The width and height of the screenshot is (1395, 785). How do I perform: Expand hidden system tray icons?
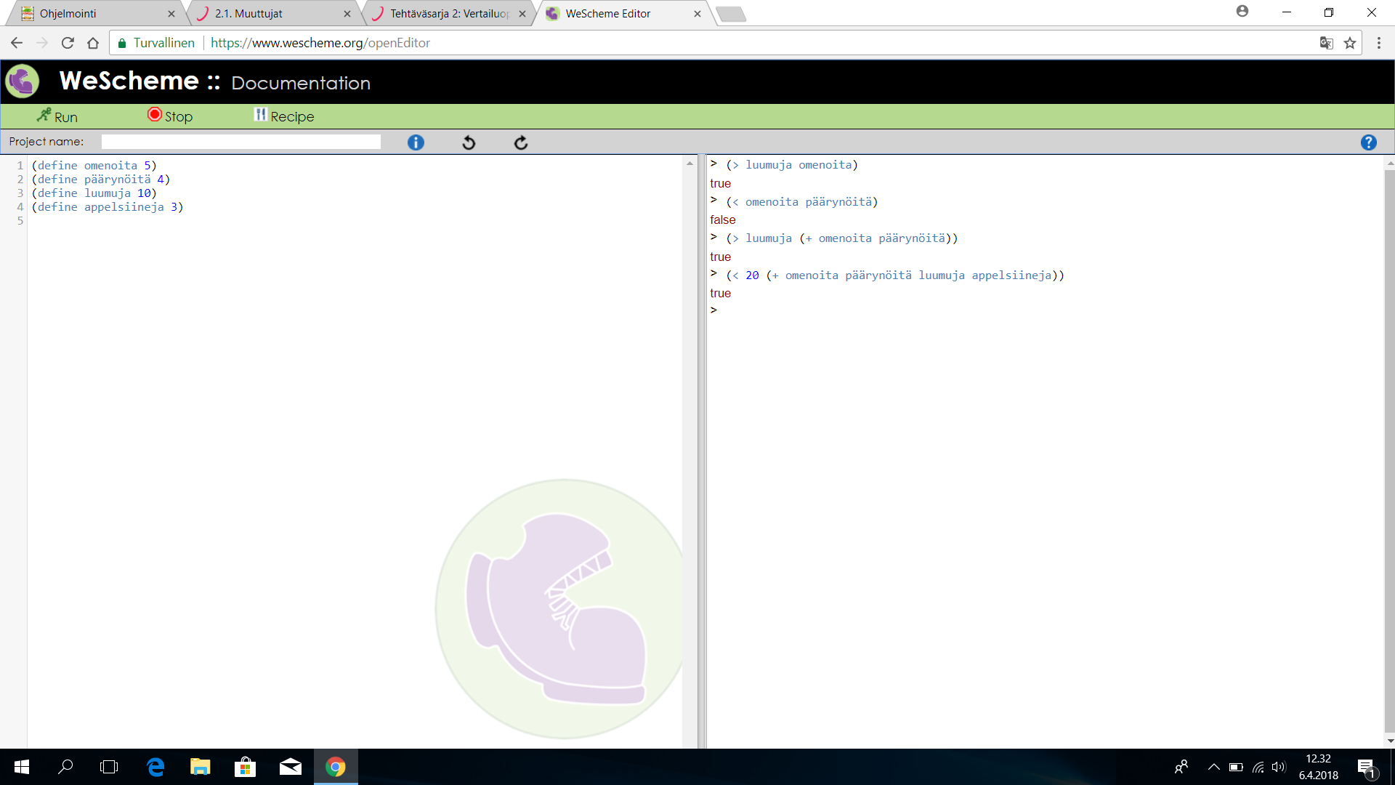(x=1213, y=767)
